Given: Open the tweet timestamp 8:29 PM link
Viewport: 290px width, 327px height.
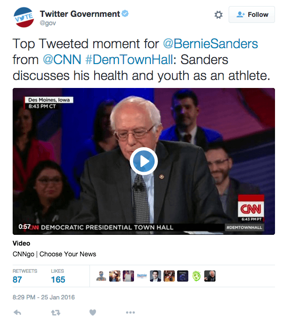Looking at the screenshot, I should click(x=44, y=297).
